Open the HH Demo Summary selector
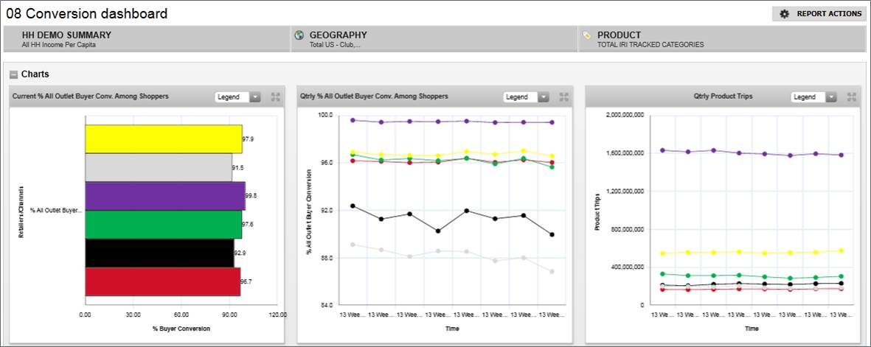 tap(146, 39)
